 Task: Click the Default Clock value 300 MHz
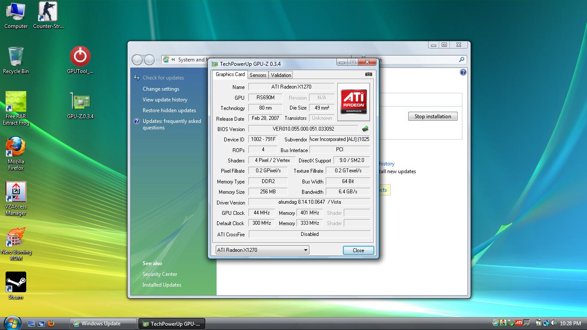[262, 223]
